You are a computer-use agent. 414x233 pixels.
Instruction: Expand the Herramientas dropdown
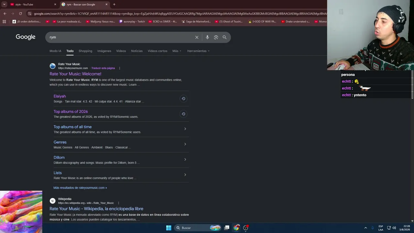click(x=198, y=51)
